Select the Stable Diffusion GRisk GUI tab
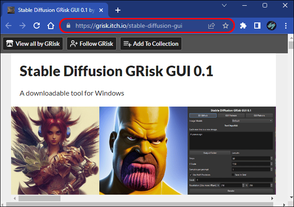This screenshot has height=207, width=294. (x=55, y=10)
